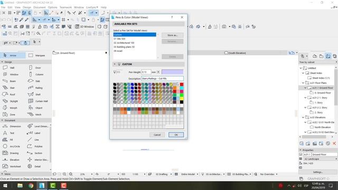Open the Edit menu
Viewport: 338px width, 190px height.
[x=10, y=7]
